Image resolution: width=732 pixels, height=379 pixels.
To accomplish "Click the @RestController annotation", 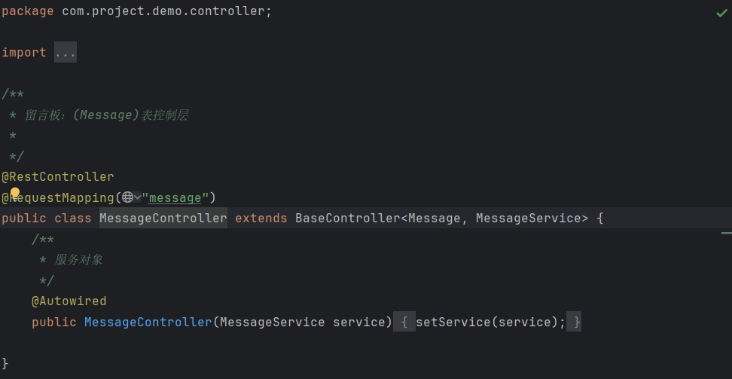I will (58, 177).
